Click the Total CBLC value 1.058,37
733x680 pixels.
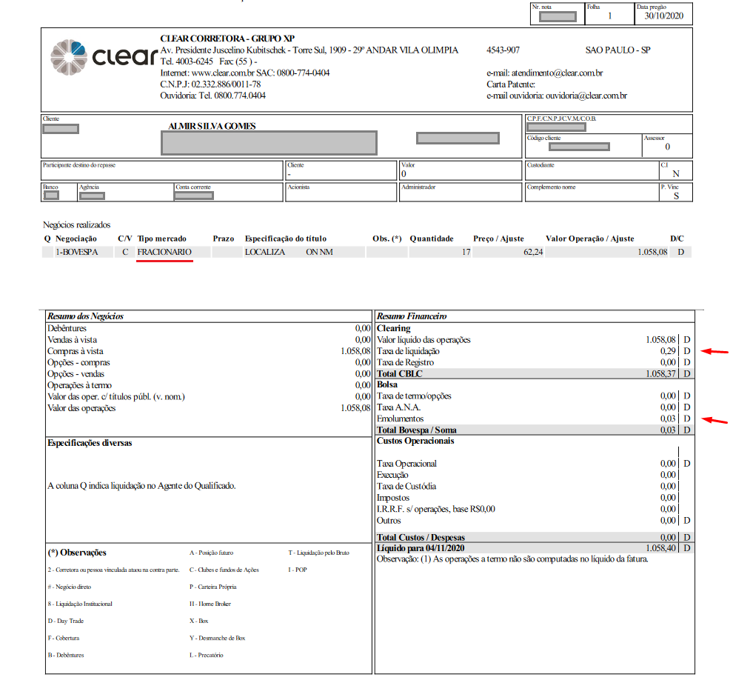point(661,373)
